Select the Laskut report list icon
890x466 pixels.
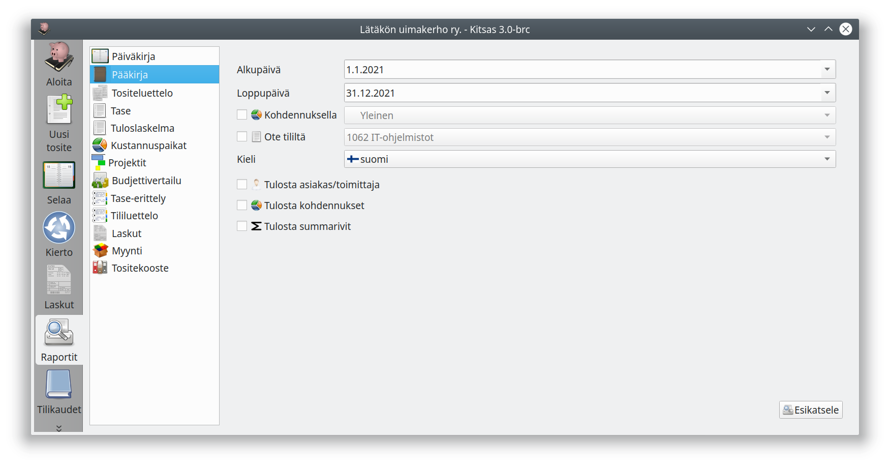tap(100, 233)
